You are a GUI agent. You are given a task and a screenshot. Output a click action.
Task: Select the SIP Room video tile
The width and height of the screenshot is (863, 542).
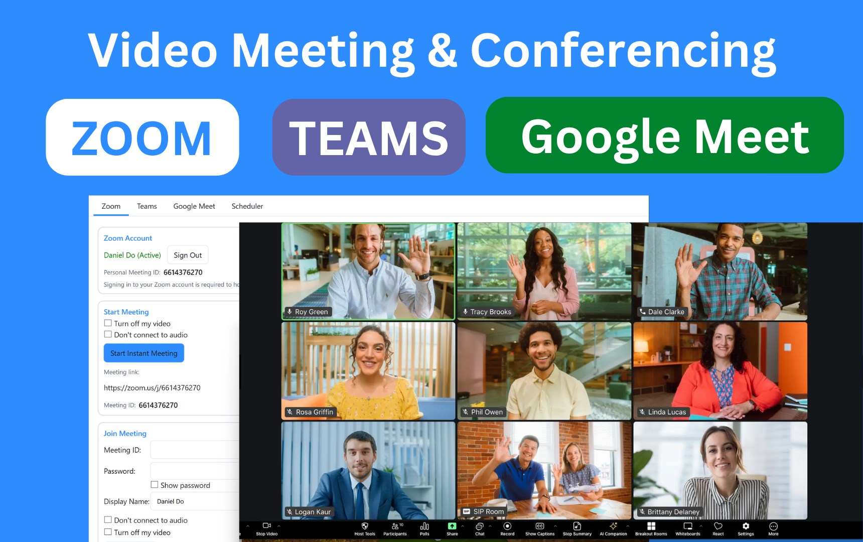pyautogui.click(x=544, y=470)
